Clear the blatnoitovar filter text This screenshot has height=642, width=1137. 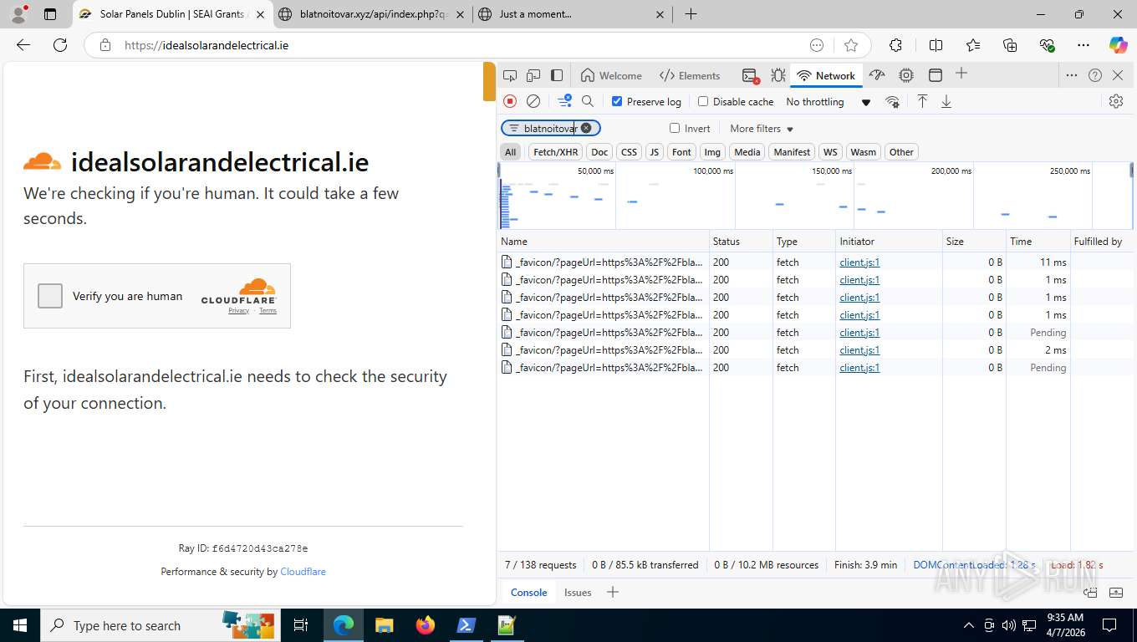tap(586, 128)
